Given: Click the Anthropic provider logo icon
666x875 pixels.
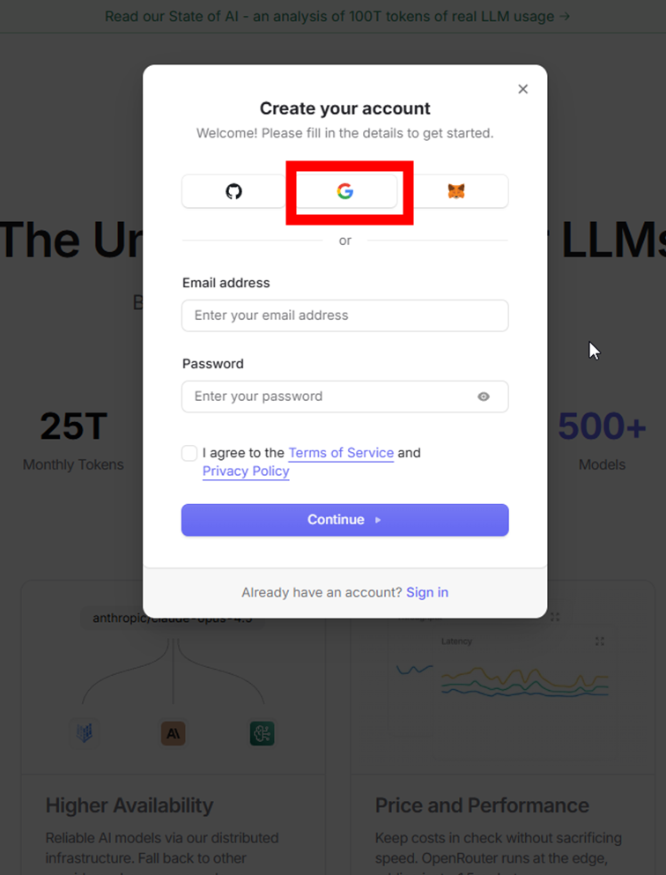Looking at the screenshot, I should (x=173, y=732).
